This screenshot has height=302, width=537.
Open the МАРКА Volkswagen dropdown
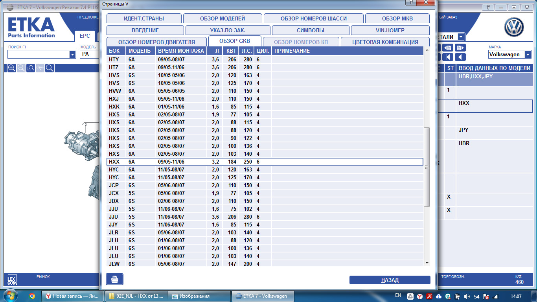(x=528, y=54)
